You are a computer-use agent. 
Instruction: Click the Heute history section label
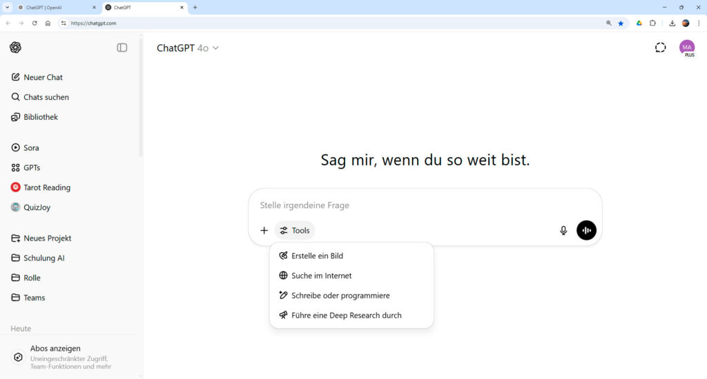click(x=21, y=329)
